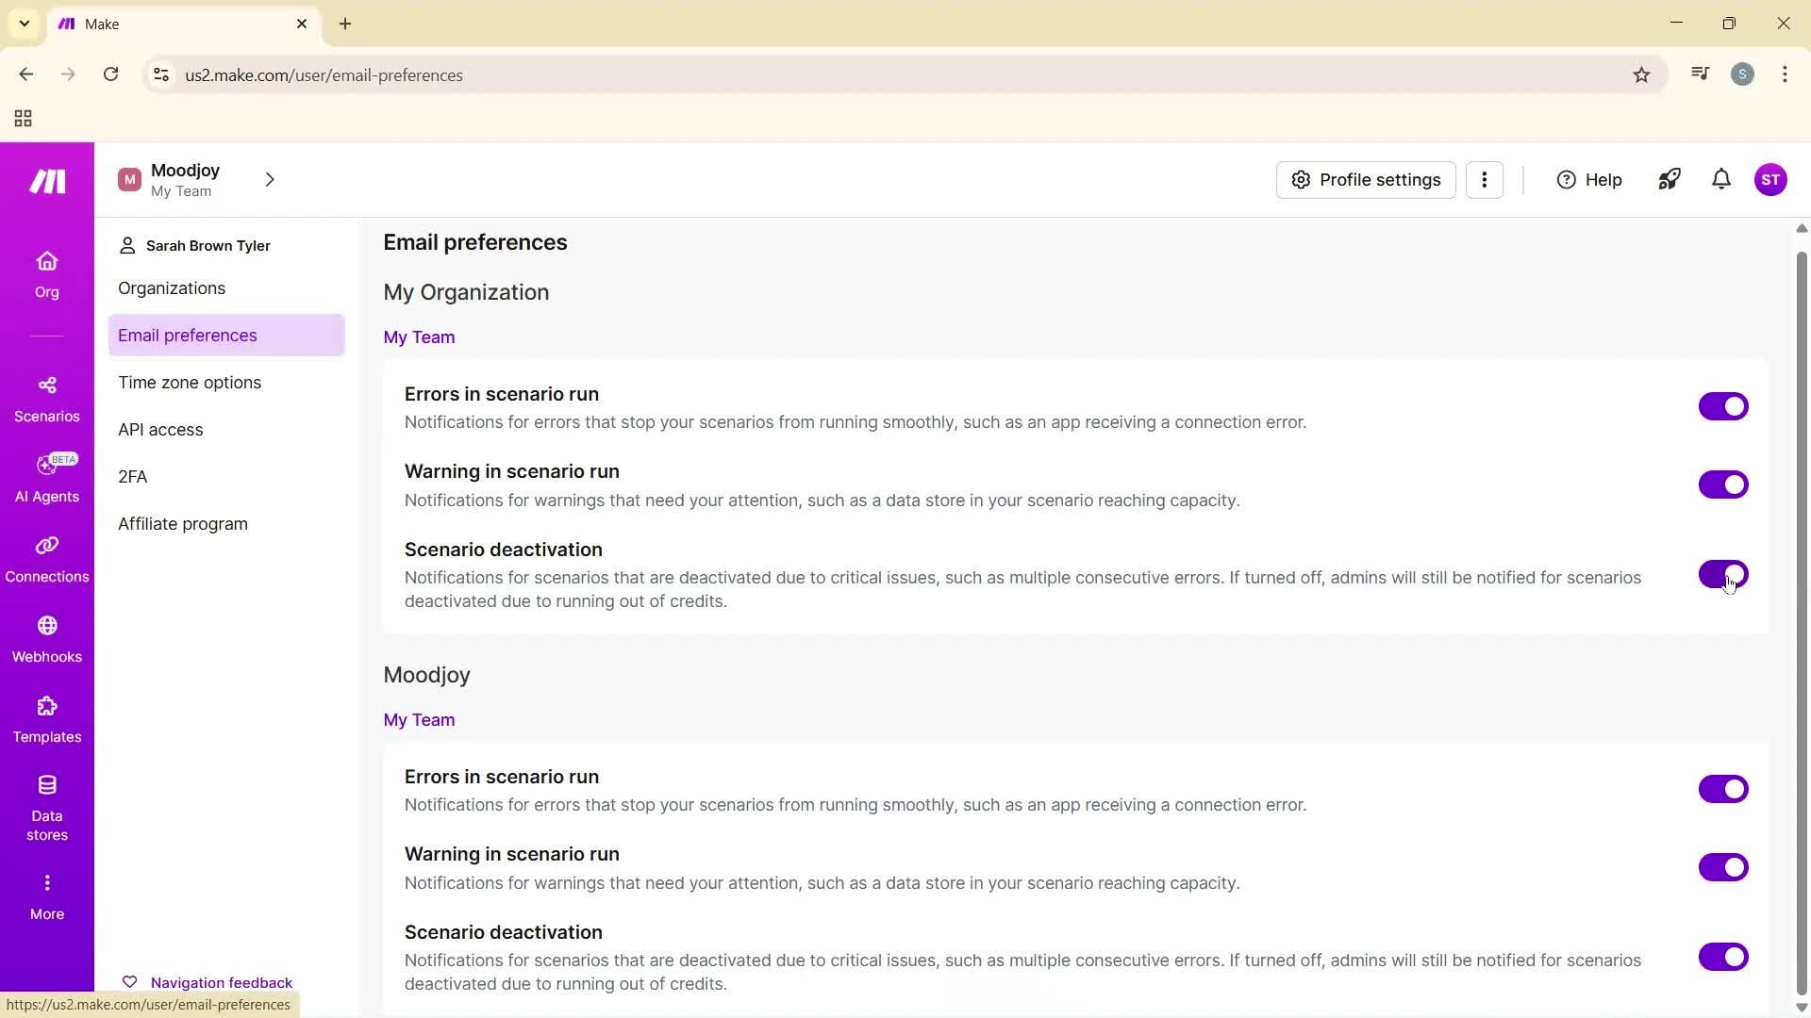Image resolution: width=1811 pixels, height=1018 pixels.
Task: Open the Scenarios section from the sidebar
Action: pyautogui.click(x=46, y=397)
